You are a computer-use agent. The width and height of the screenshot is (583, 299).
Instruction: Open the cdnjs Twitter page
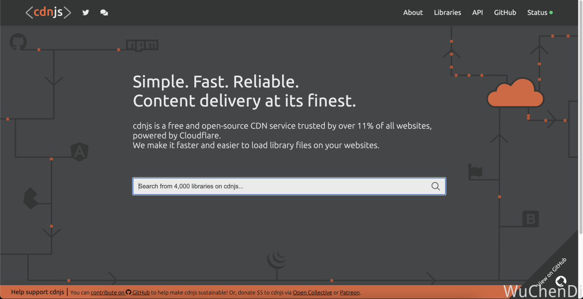coord(86,12)
